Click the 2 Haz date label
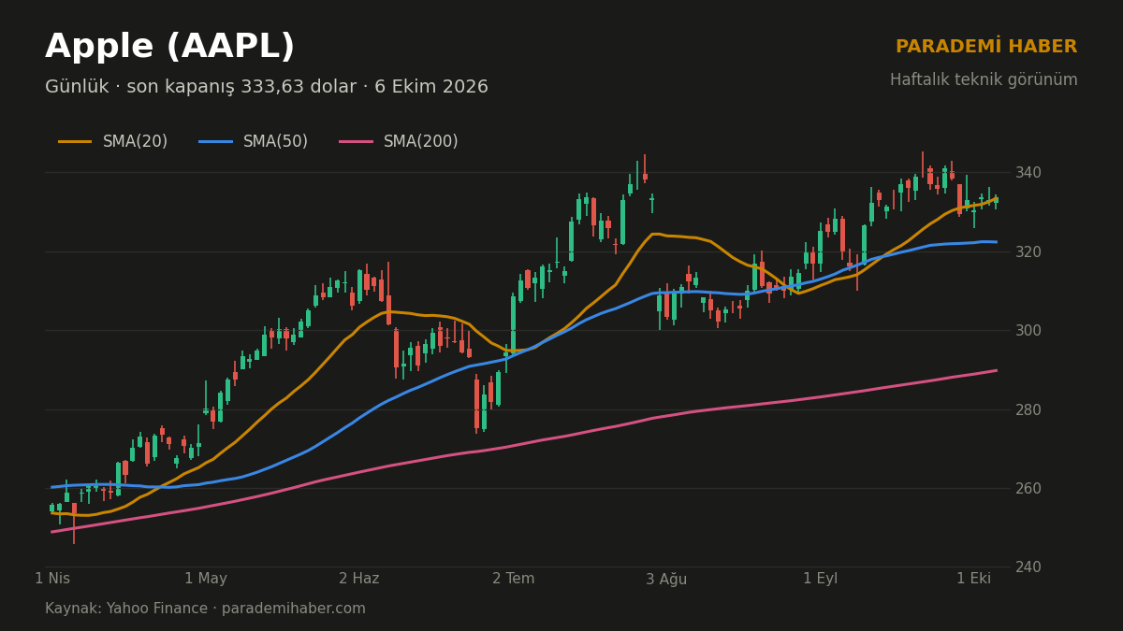The image size is (1123, 631). [x=359, y=579]
